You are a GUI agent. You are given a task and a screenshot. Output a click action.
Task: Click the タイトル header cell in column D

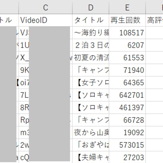pyautogui.click(x=91, y=20)
